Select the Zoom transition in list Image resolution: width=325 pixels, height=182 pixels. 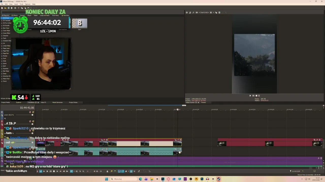click(5, 81)
